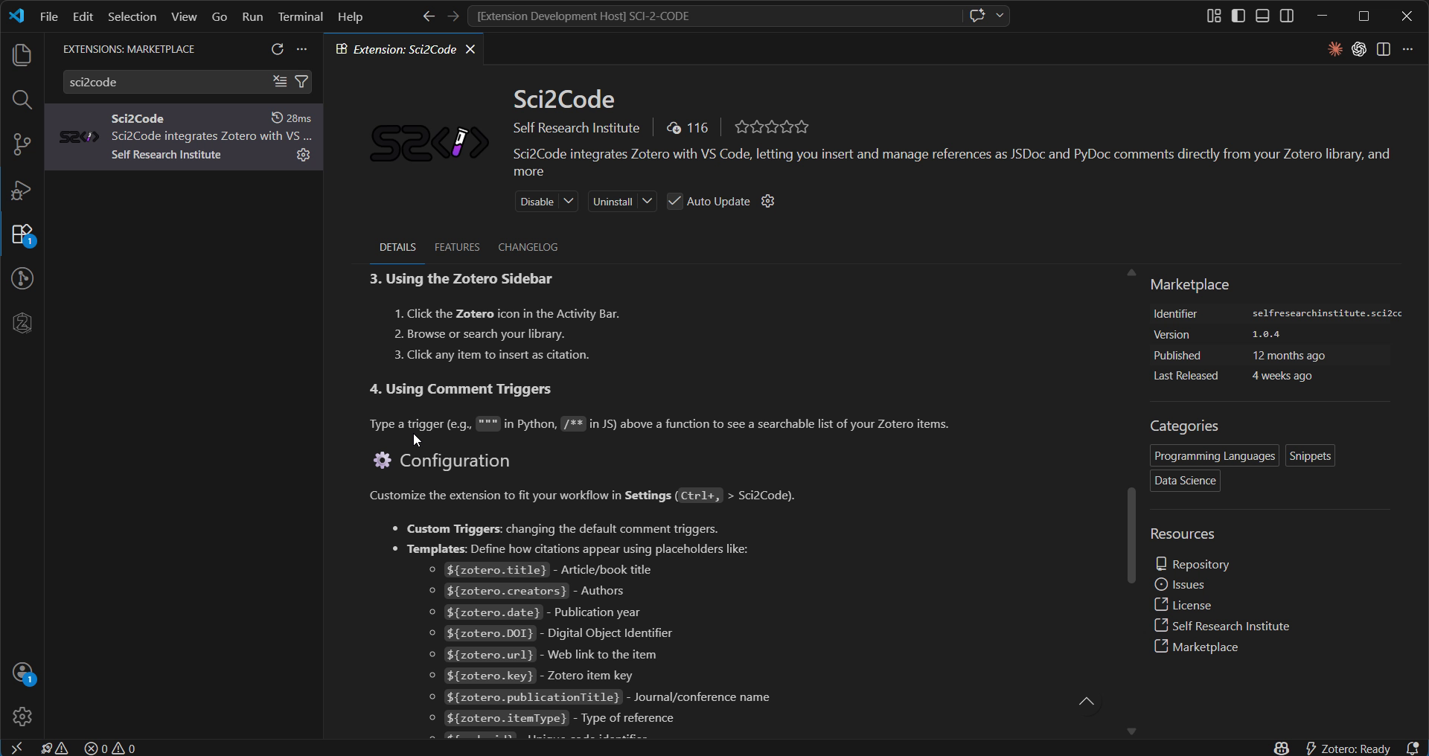Open the Zotero sidebar icon in activity bar

(x=22, y=323)
